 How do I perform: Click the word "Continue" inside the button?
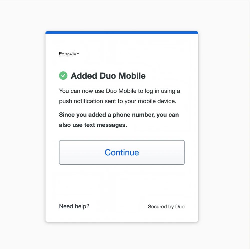coord(122,152)
